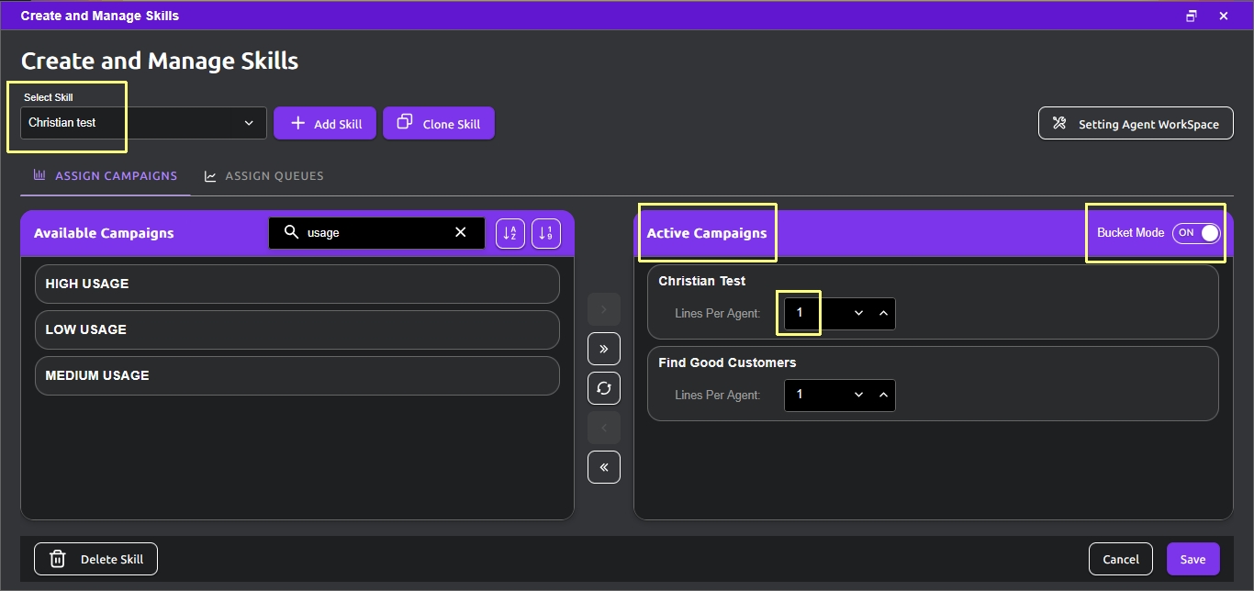The image size is (1254, 591).
Task: Remove all campaigns from Active Campaigns
Action: [x=604, y=467]
